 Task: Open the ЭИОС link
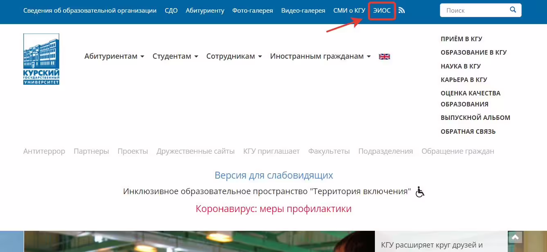point(382,11)
